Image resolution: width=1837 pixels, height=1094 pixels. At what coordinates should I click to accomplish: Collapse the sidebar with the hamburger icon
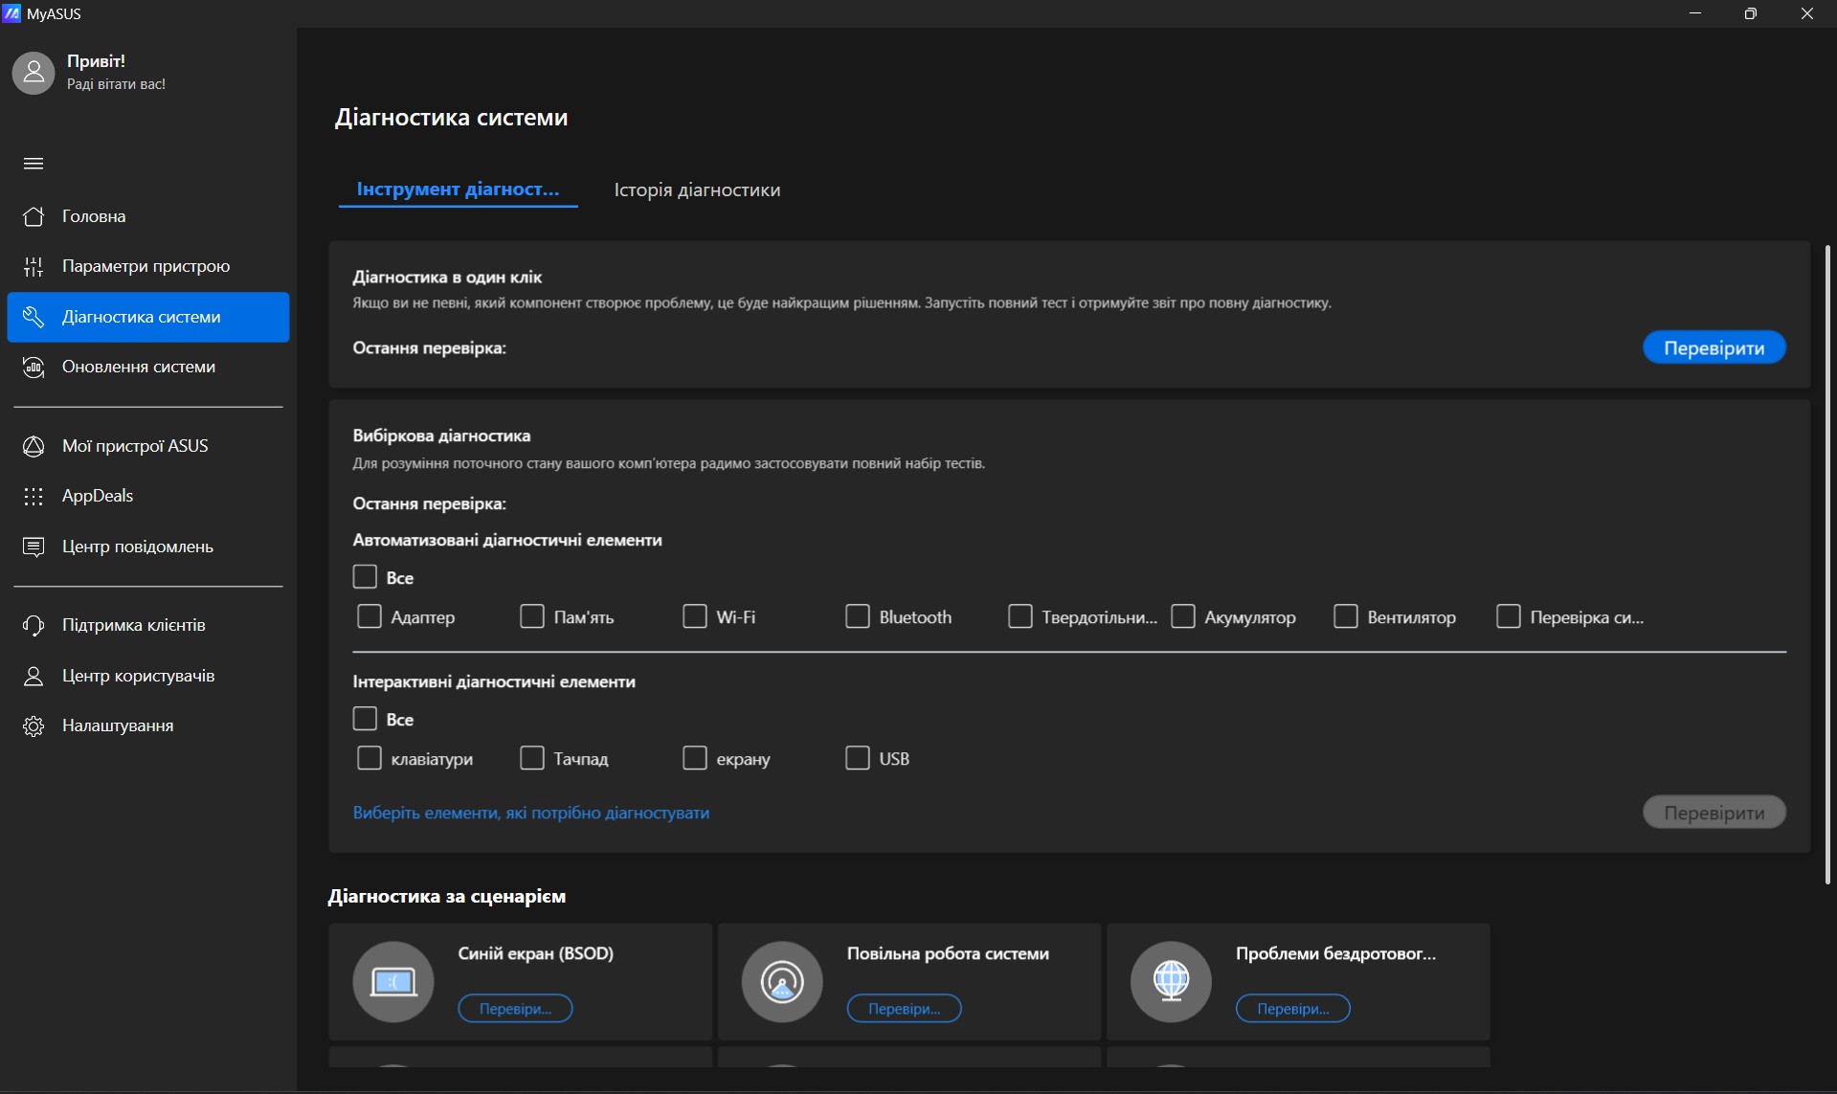[x=34, y=164]
